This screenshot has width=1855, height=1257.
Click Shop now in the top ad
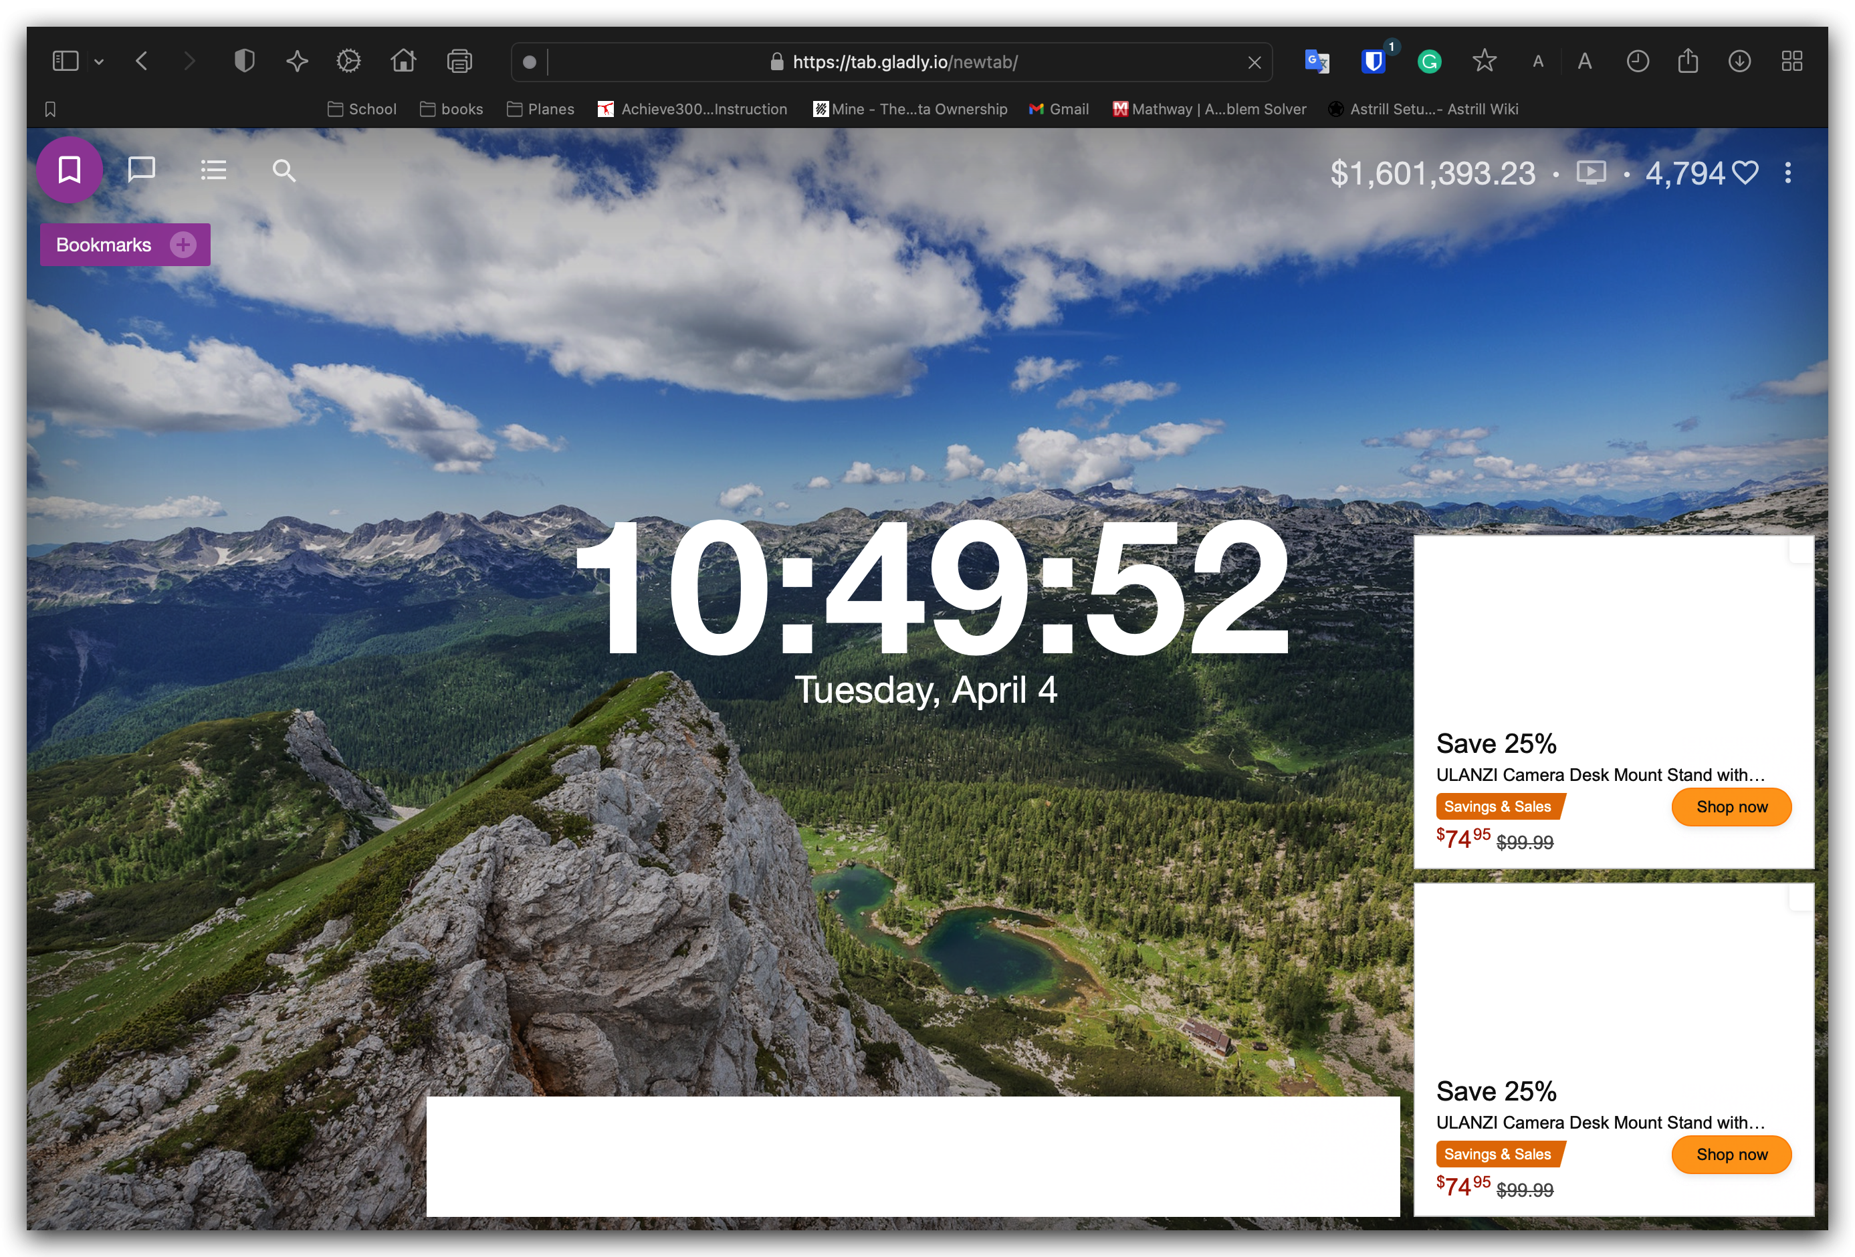(1731, 807)
